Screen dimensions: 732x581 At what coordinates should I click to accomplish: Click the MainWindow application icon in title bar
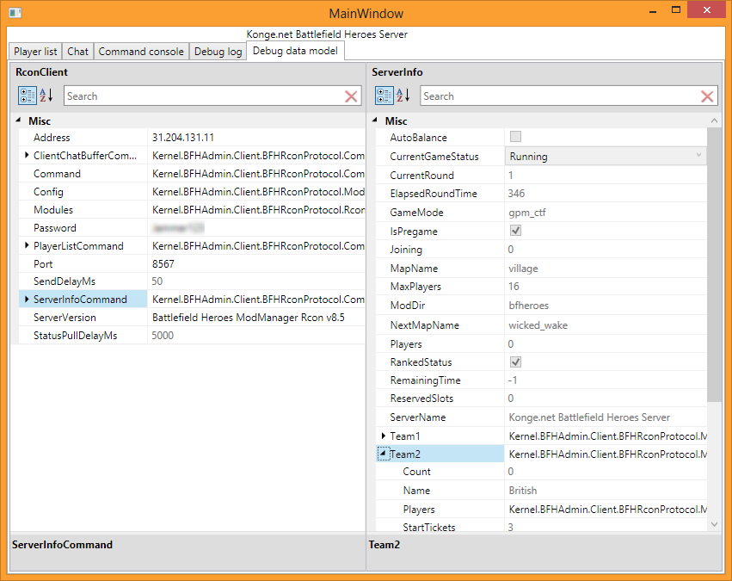15,13
